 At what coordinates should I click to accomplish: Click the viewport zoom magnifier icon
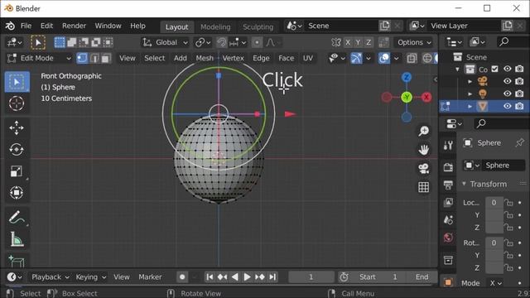(x=423, y=131)
